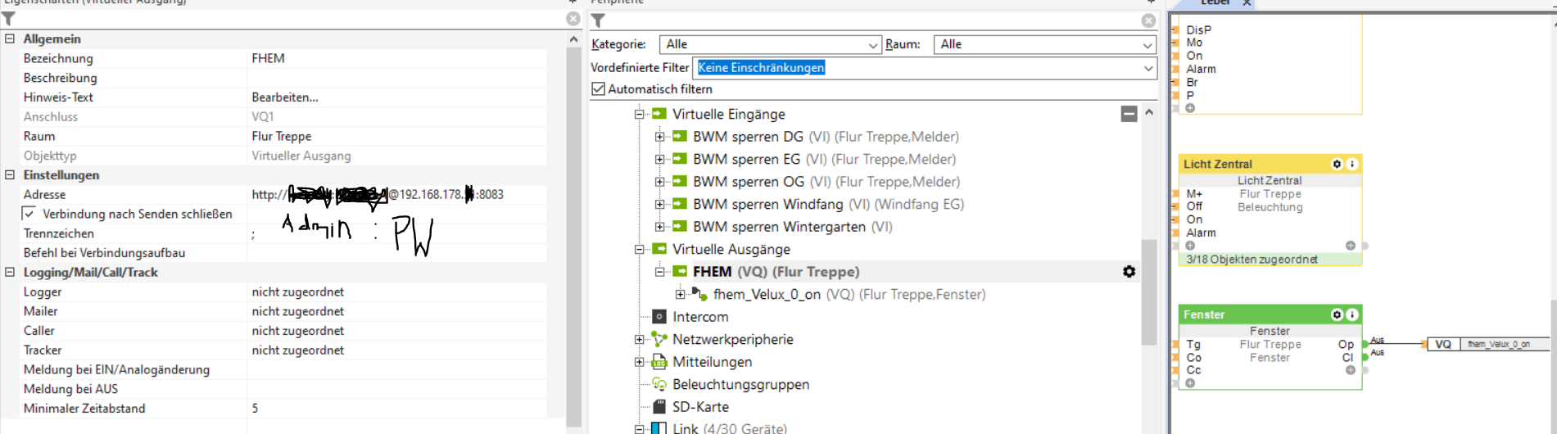Image resolution: width=1557 pixels, height=434 pixels.
Task: Expand the BWM sperren DG node
Action: tap(660, 137)
